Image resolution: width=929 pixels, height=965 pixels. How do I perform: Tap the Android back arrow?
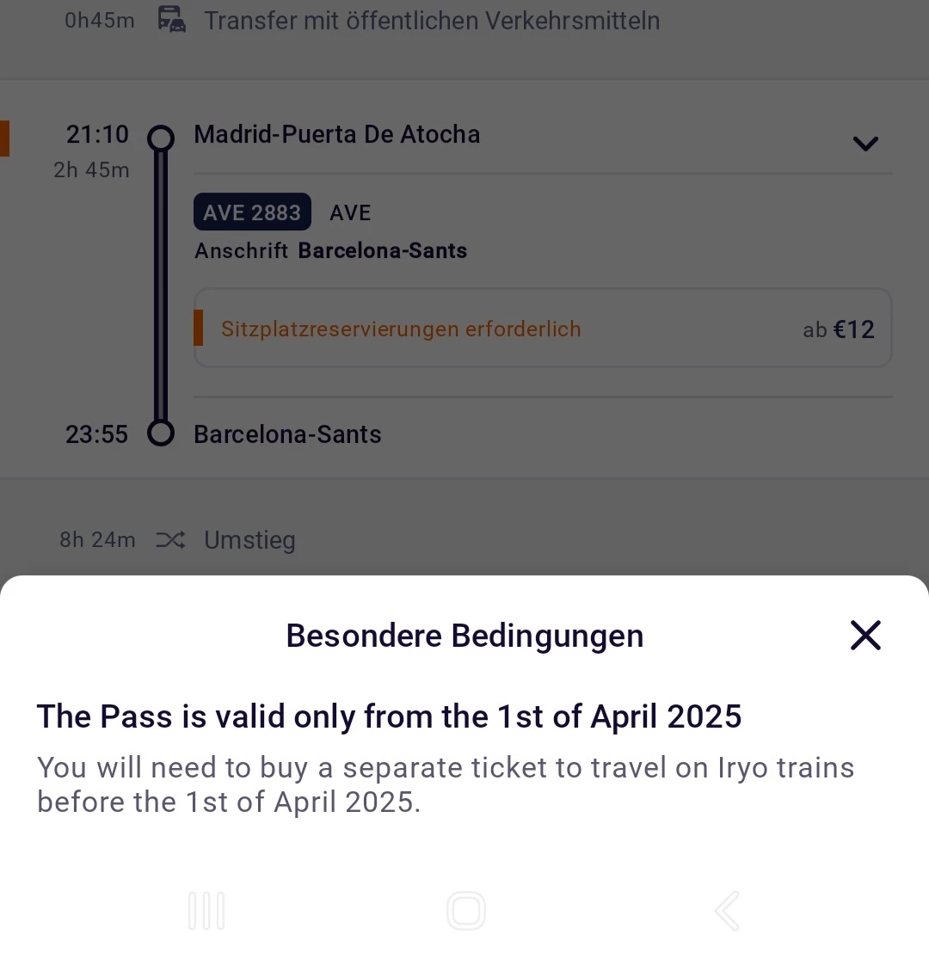coord(727,911)
